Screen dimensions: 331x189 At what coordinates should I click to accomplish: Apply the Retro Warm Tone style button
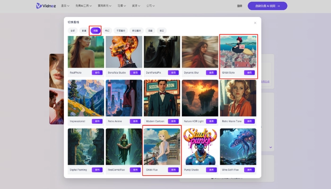(250, 121)
